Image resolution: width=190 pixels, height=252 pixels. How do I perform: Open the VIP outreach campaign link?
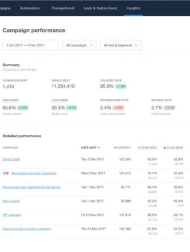click(12, 215)
